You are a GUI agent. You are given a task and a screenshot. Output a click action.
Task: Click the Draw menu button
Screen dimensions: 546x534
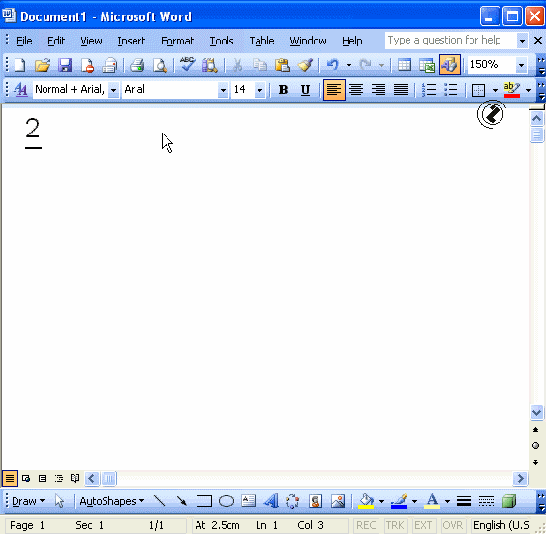click(28, 501)
